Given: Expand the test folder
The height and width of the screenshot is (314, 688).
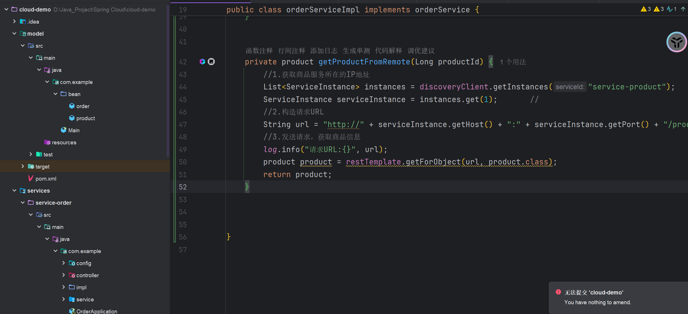Looking at the screenshot, I should pos(31,154).
